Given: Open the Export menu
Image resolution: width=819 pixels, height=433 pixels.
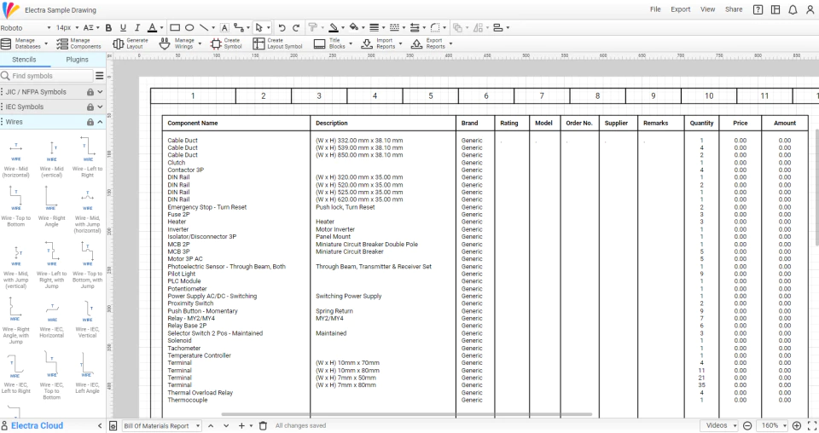Looking at the screenshot, I should [680, 9].
